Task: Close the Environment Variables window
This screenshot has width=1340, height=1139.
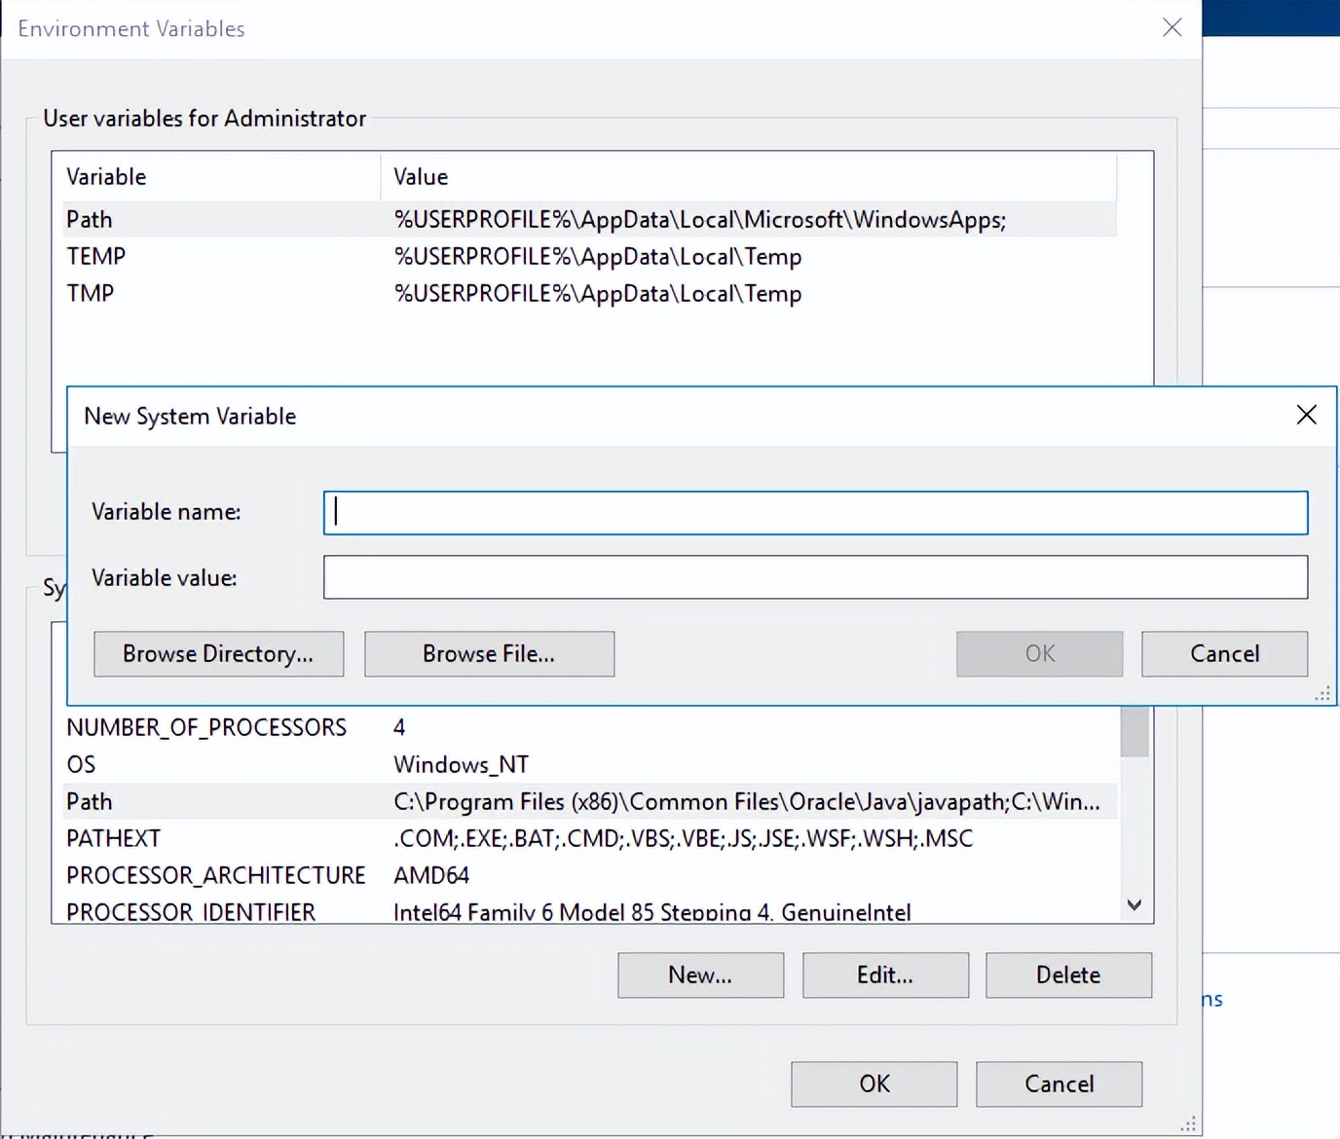Action: (1172, 28)
